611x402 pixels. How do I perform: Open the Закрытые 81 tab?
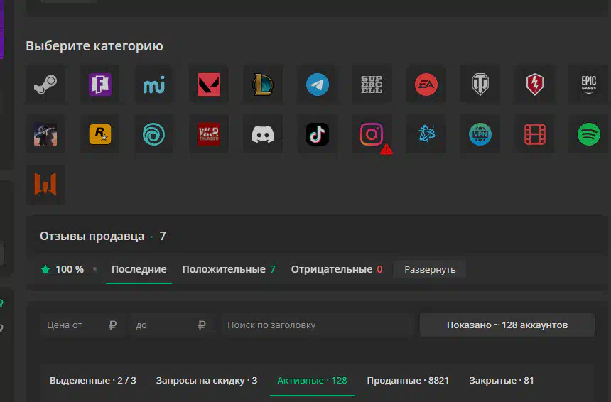[x=501, y=381]
